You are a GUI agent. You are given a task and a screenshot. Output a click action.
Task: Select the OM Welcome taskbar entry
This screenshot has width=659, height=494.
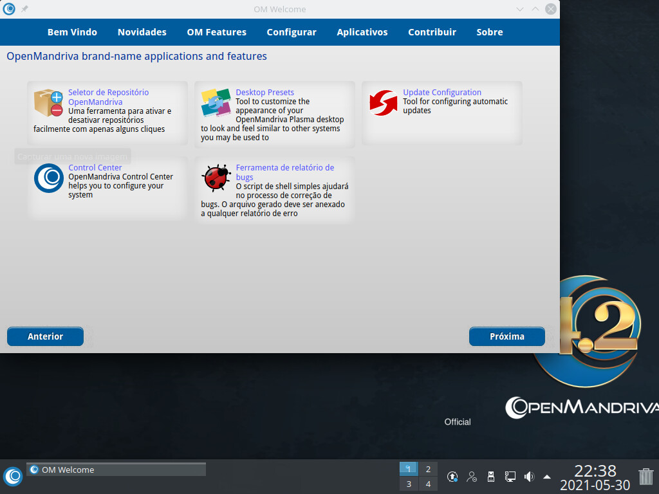point(116,470)
